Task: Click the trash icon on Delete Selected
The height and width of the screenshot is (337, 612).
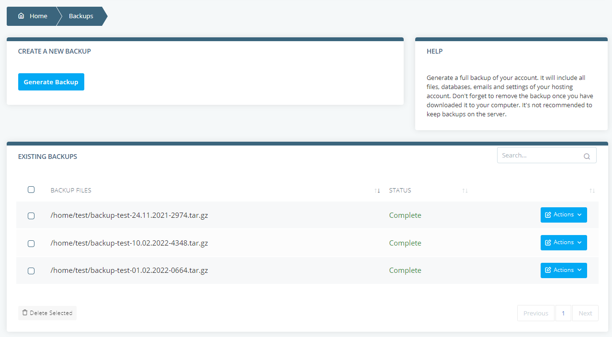Action: coord(24,313)
